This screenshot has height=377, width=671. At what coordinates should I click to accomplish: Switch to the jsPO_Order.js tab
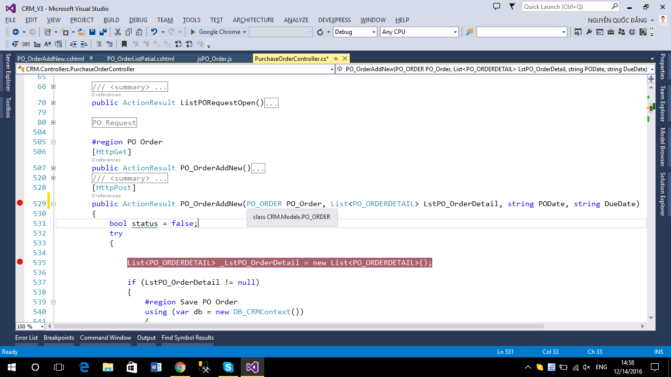click(214, 58)
